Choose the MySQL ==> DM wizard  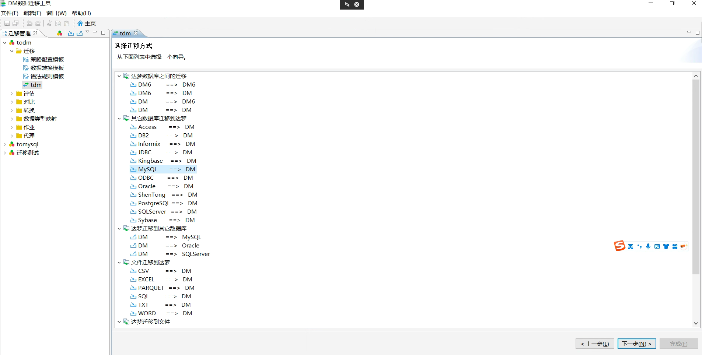pyautogui.click(x=163, y=169)
